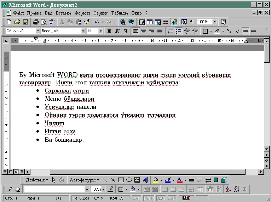Viewport: 271px width, 202px height.
Task: Open an existing file icon
Action: 17,22
